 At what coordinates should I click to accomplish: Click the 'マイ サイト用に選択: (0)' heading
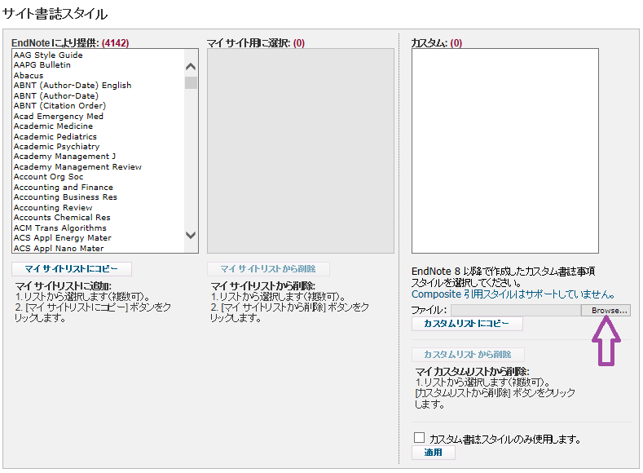point(256,42)
